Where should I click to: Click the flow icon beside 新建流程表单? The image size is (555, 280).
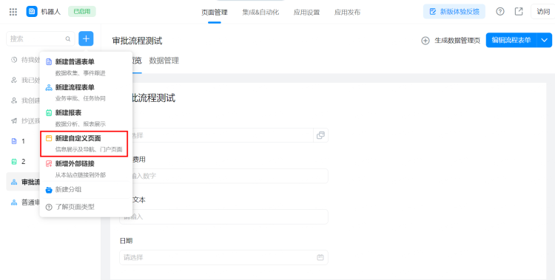49,87
